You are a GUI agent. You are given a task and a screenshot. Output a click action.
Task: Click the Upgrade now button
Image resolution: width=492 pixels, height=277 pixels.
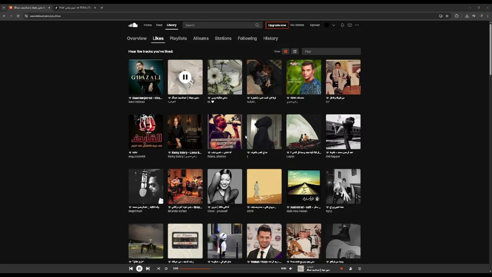pyautogui.click(x=277, y=25)
